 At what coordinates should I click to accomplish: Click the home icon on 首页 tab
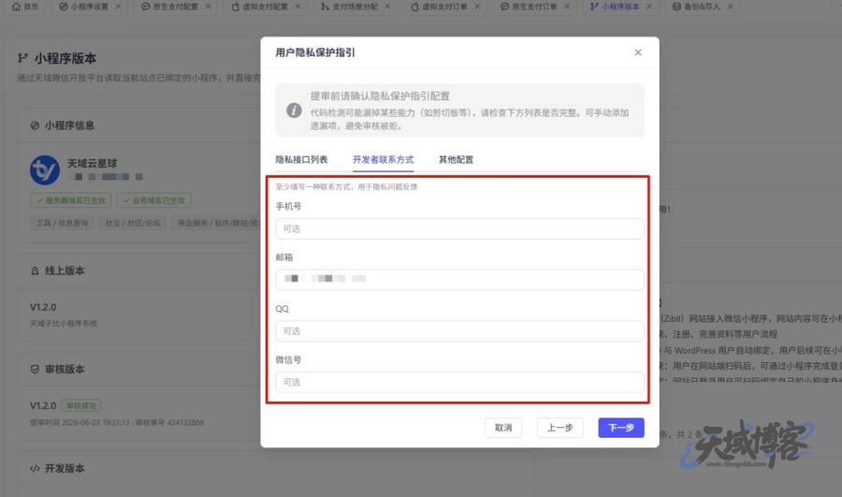point(16,7)
